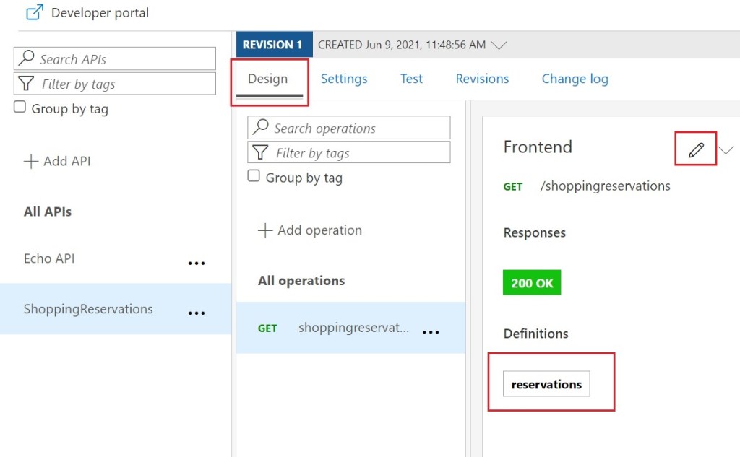Click the pencil edit icon beside Frontend
This screenshot has width=740, height=457.
coord(696,149)
